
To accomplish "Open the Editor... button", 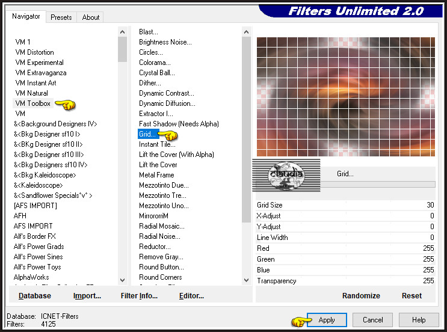I will (191, 295).
